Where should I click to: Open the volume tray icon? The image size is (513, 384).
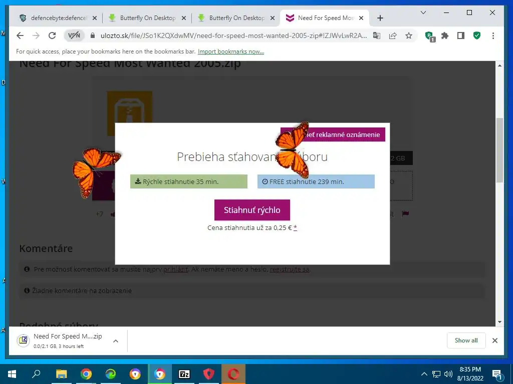448,374
